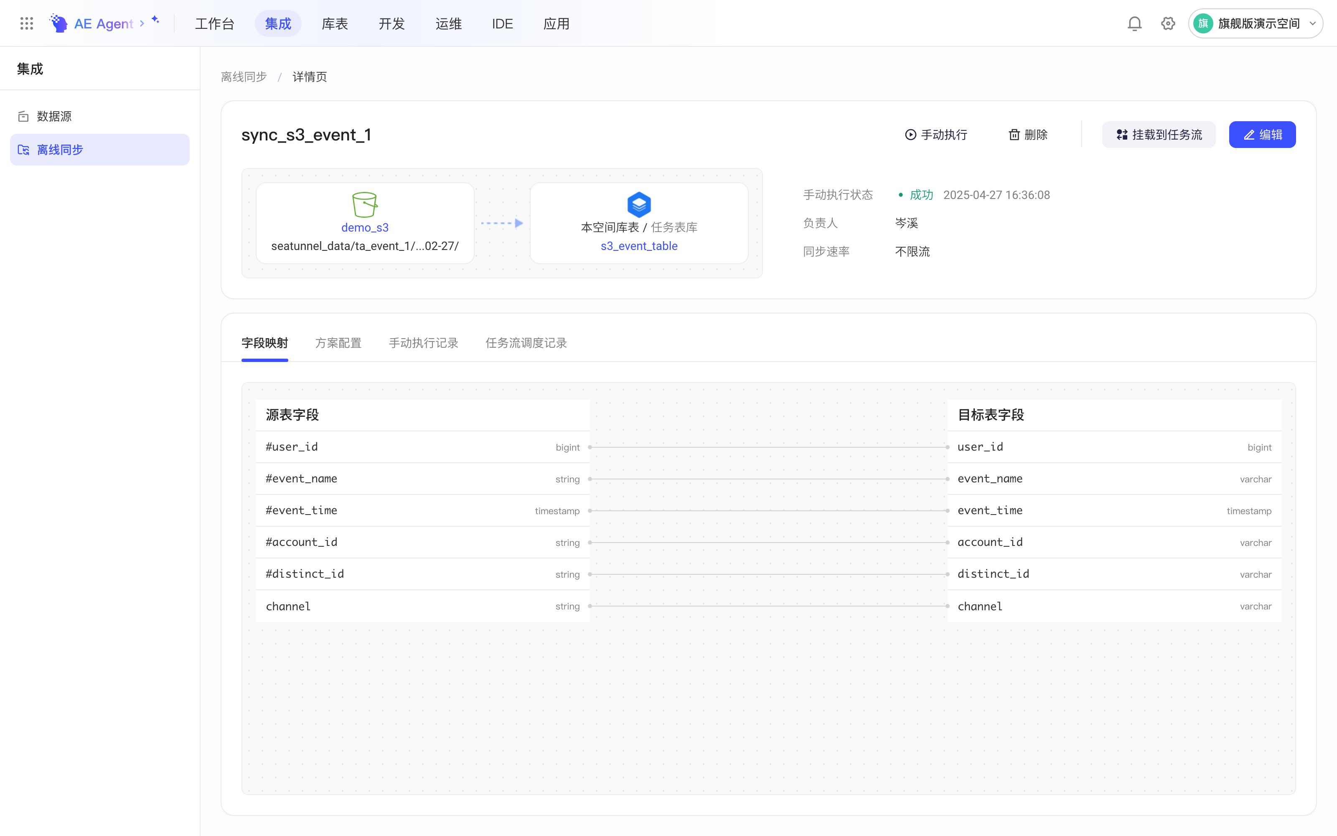Go to the 库表 menu
The width and height of the screenshot is (1337, 836).
335,24
